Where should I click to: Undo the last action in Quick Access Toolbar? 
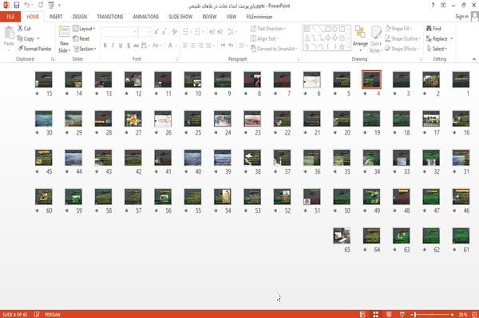(x=27, y=6)
